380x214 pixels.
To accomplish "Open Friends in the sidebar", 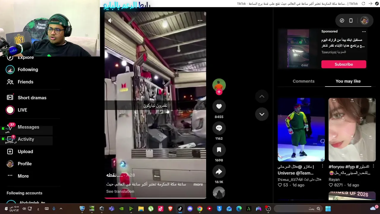I will pyautogui.click(x=26, y=82).
